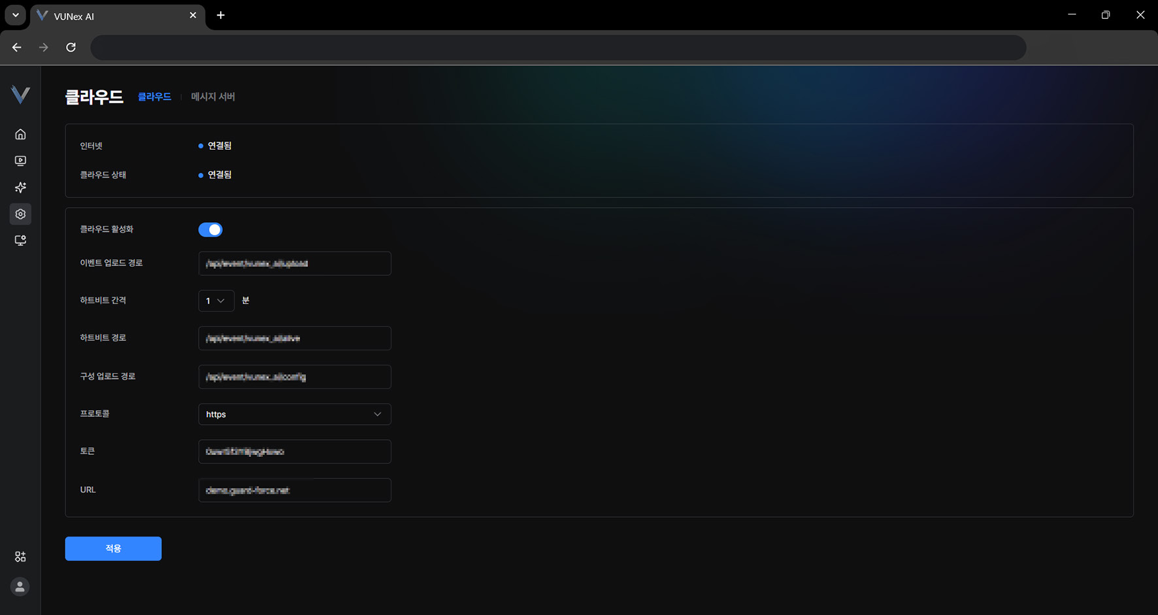Select the settings gear sidebar icon
Viewport: 1158px width, 615px height.
pos(20,214)
